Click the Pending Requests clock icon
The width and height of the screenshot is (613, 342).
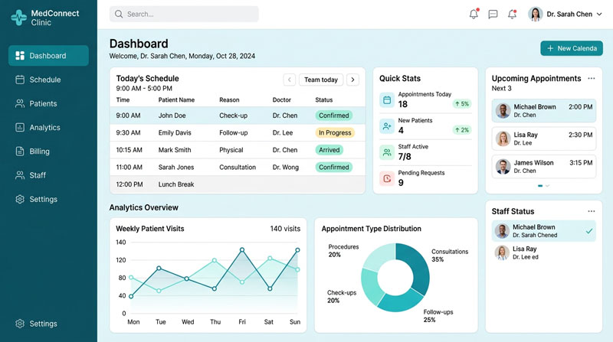tap(387, 178)
